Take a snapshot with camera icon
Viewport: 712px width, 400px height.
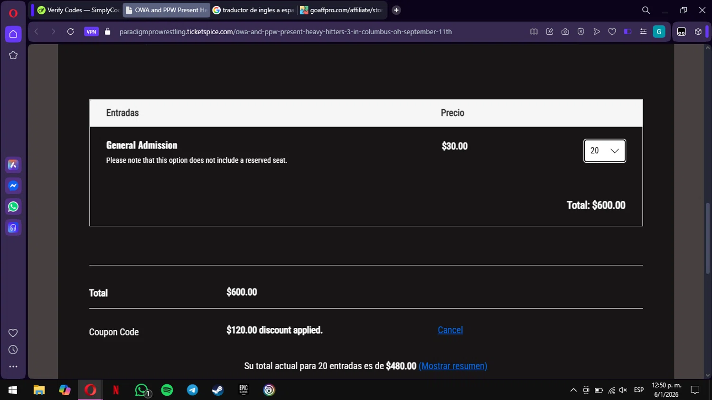[x=565, y=32]
